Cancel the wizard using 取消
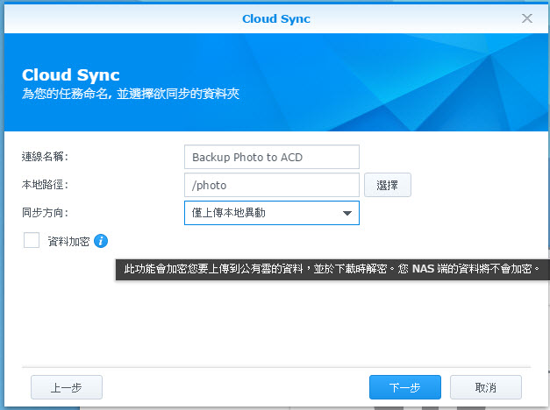 [x=486, y=387]
